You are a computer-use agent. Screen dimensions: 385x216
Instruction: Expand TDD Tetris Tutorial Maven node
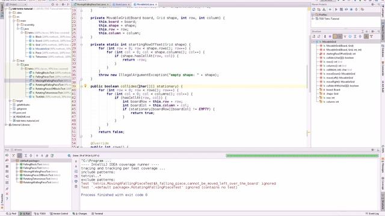[313, 19]
